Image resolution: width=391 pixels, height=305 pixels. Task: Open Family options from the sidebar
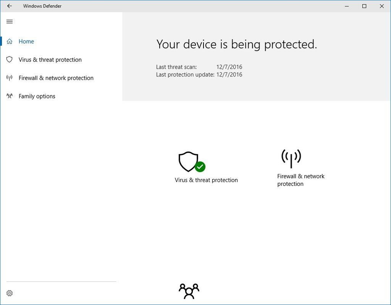37,96
